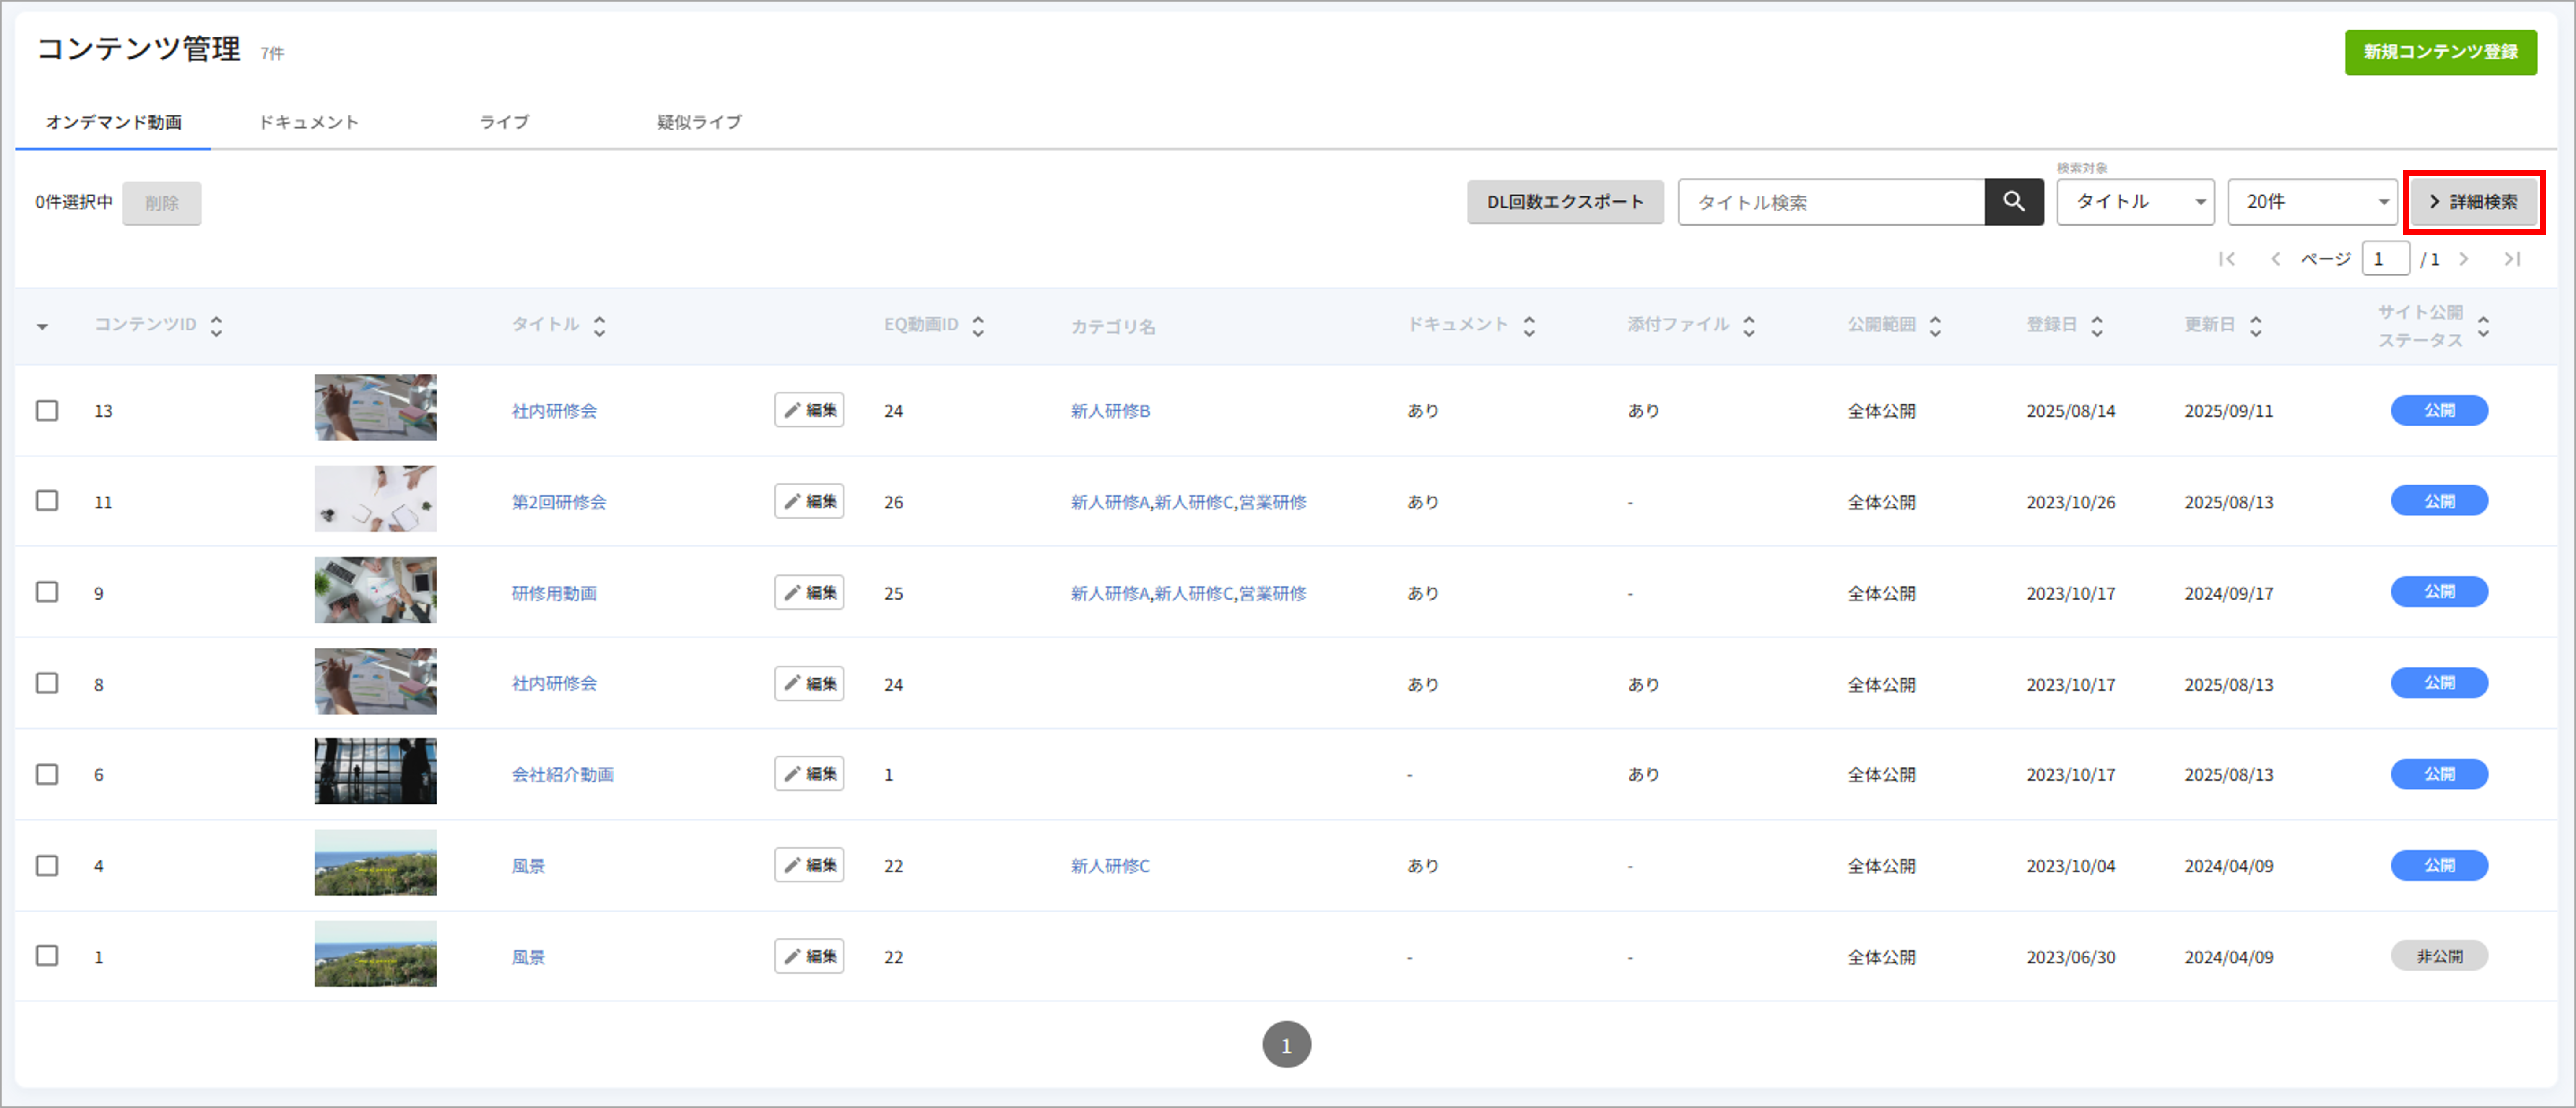Open the select-all dropdown arrow in header

pos(42,327)
